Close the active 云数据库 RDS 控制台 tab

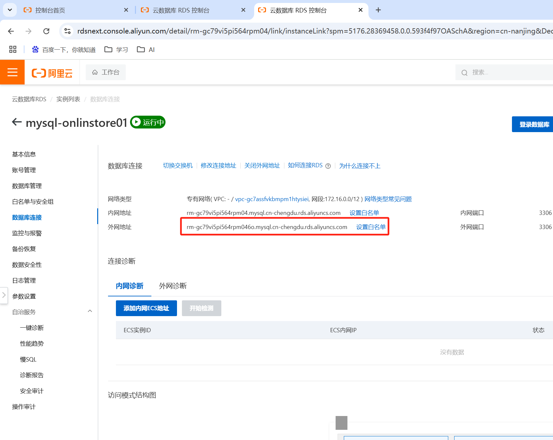[361, 10]
